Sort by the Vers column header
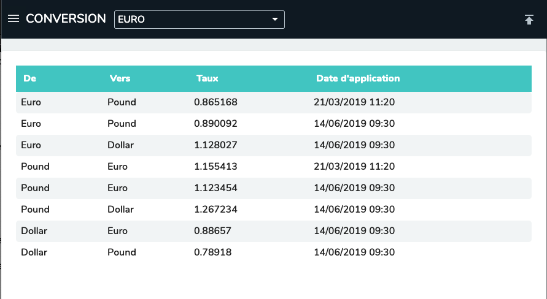547x299 pixels. tap(120, 78)
